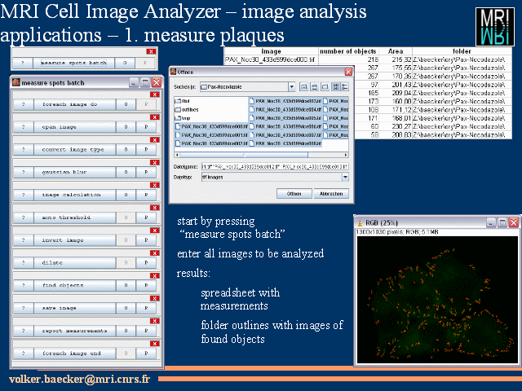Click the 'Dateiname' file name field
This screenshot has width=522, height=391.
coord(275,166)
